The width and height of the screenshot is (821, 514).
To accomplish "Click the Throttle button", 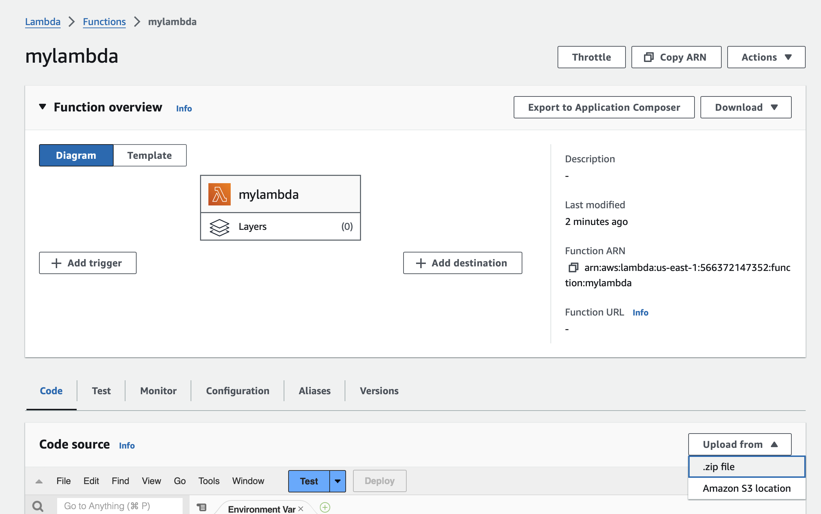I will (x=592, y=57).
